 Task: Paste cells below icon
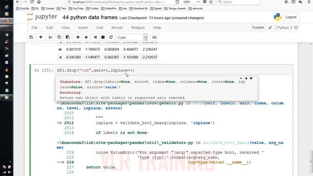click(x=67, y=37)
